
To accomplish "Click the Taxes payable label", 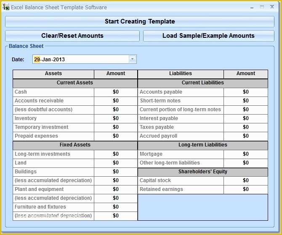I will coord(157,127).
